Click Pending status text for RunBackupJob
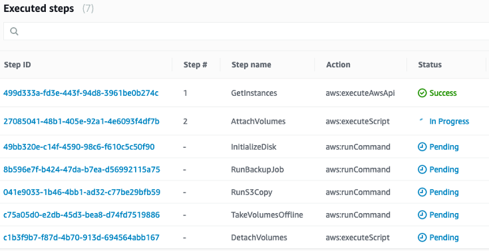Screen dimensions: 489x251 pyautogui.click(x=444, y=170)
